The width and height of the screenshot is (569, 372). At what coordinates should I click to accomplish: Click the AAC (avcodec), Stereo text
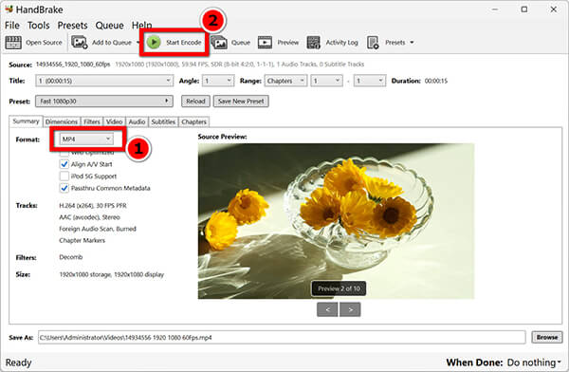90,217
